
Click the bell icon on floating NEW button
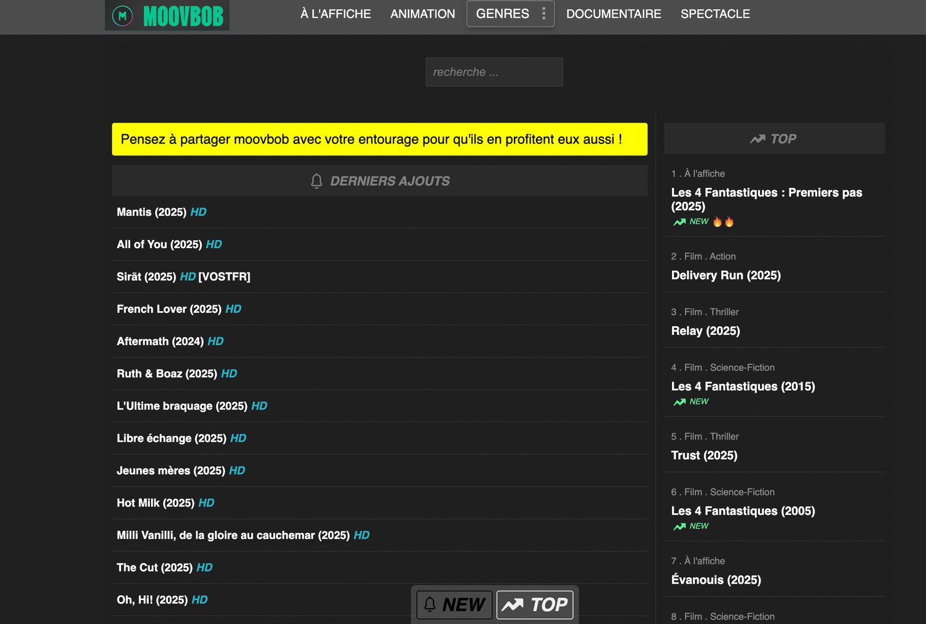[430, 604]
